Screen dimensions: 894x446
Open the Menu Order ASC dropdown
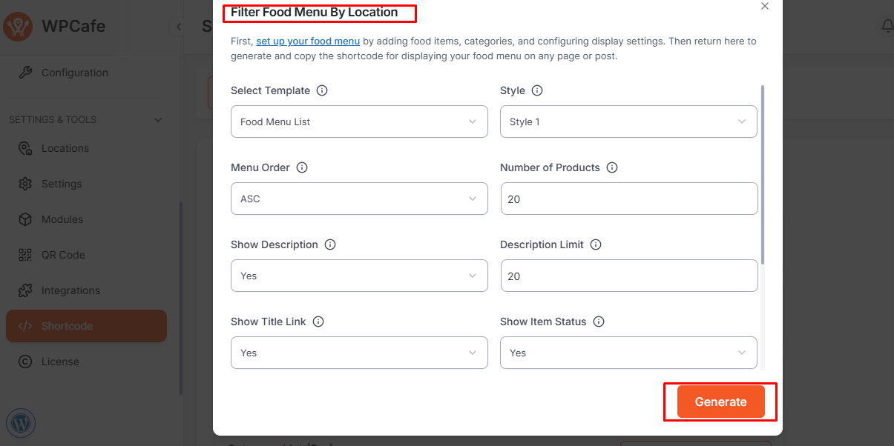[x=359, y=199]
